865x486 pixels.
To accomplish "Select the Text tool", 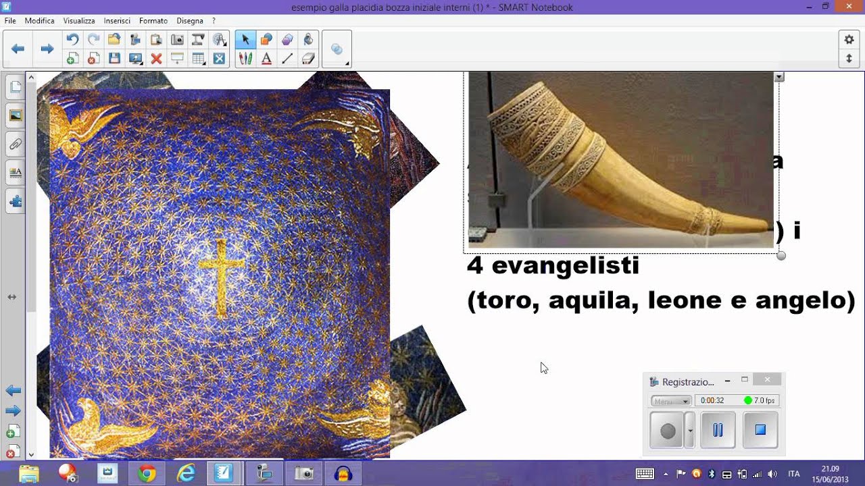I will coord(266,59).
